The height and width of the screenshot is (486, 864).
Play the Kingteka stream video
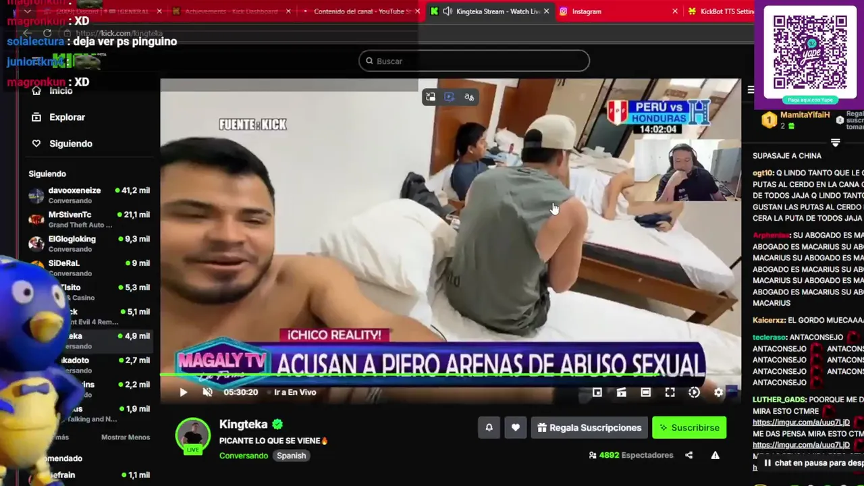(x=183, y=392)
